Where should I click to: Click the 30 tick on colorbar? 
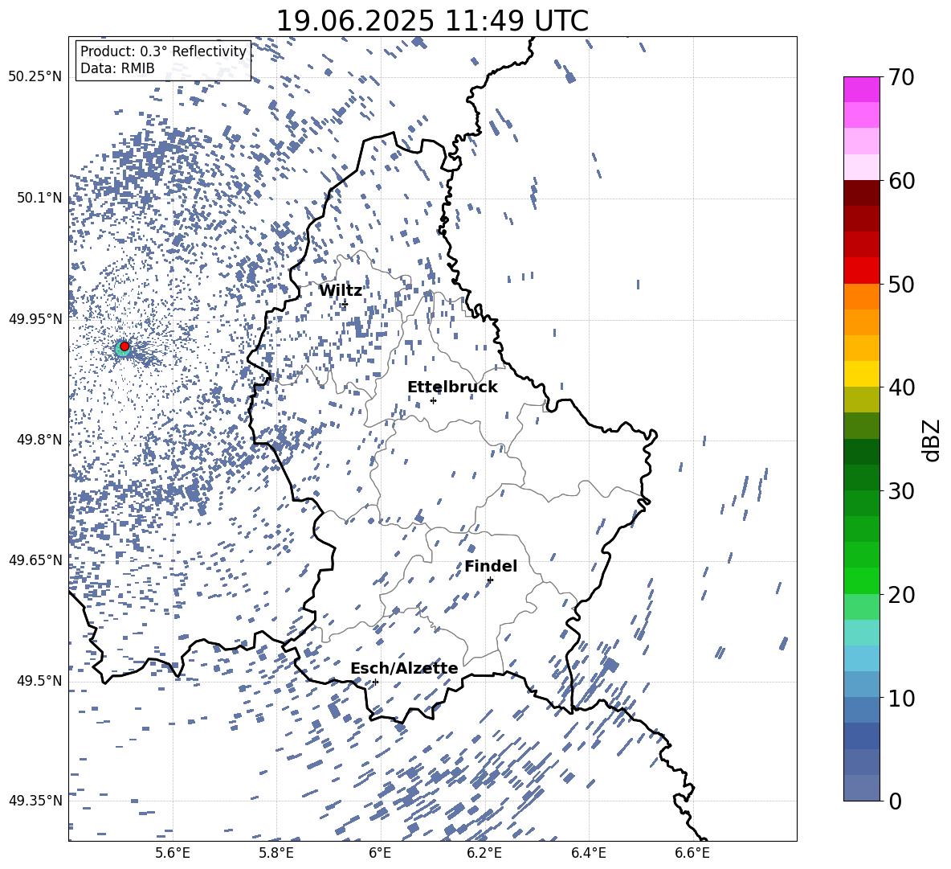(x=900, y=491)
